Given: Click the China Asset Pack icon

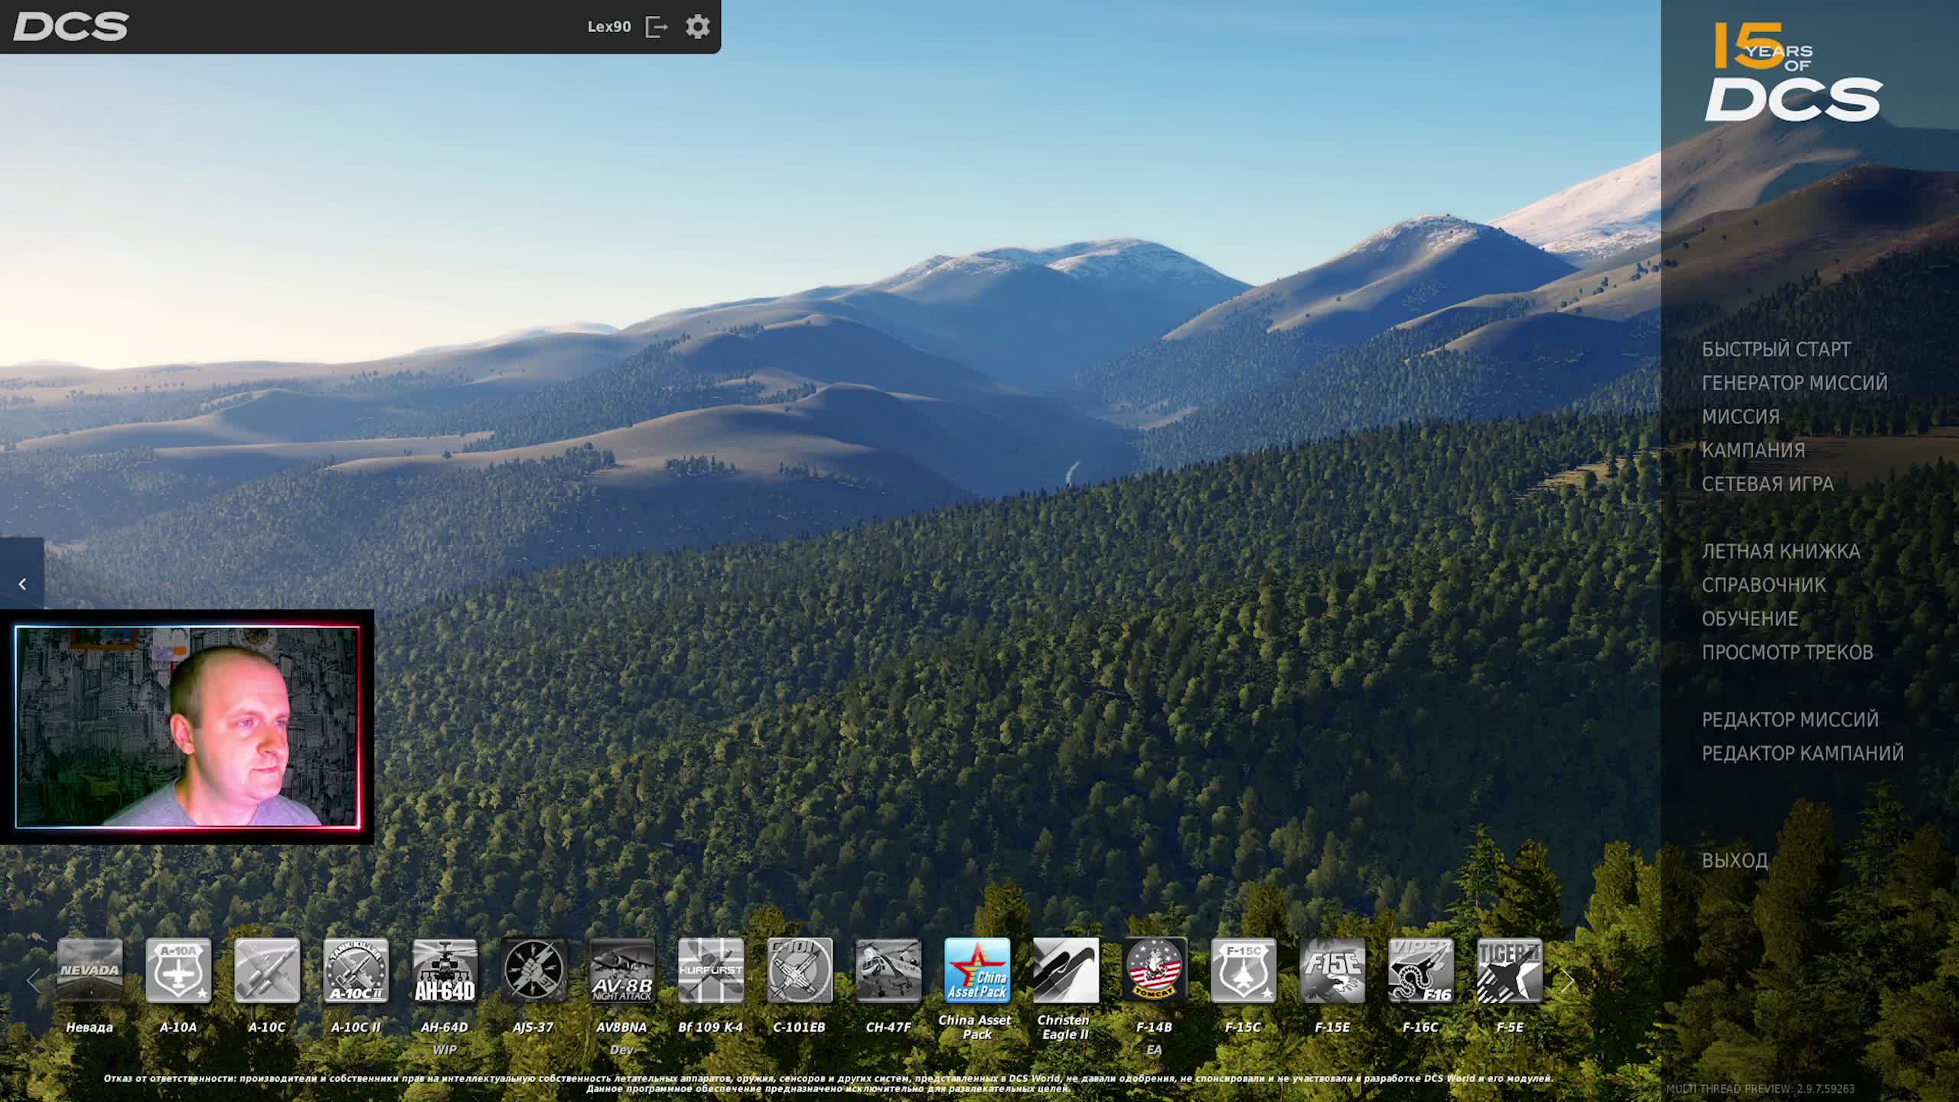Looking at the screenshot, I should pyautogui.click(x=976, y=970).
